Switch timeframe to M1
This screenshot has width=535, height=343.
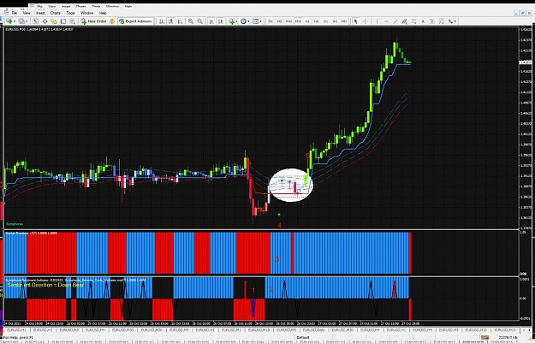point(270,21)
